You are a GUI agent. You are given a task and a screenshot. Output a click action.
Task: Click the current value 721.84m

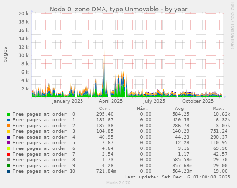coord(106,171)
